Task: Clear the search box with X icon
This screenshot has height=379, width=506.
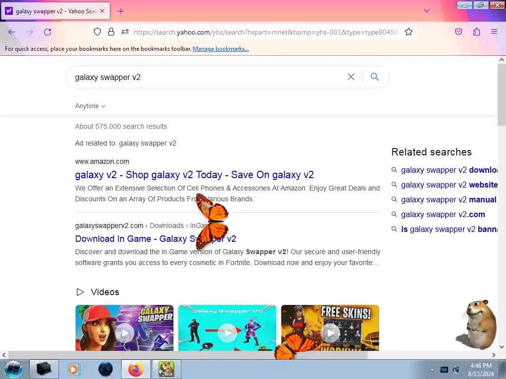Action: pyautogui.click(x=351, y=76)
